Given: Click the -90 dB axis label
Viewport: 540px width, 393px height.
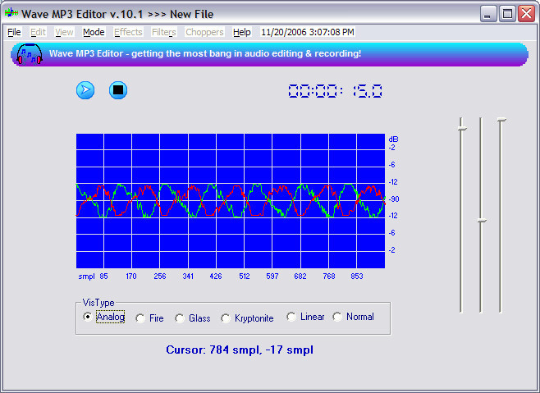Looking at the screenshot, I should pos(394,199).
